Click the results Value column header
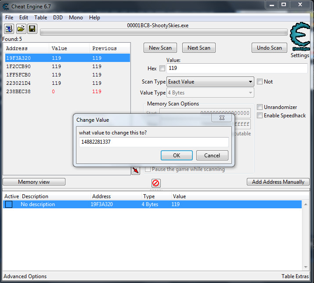This screenshot has width=314, height=283. [x=69, y=48]
